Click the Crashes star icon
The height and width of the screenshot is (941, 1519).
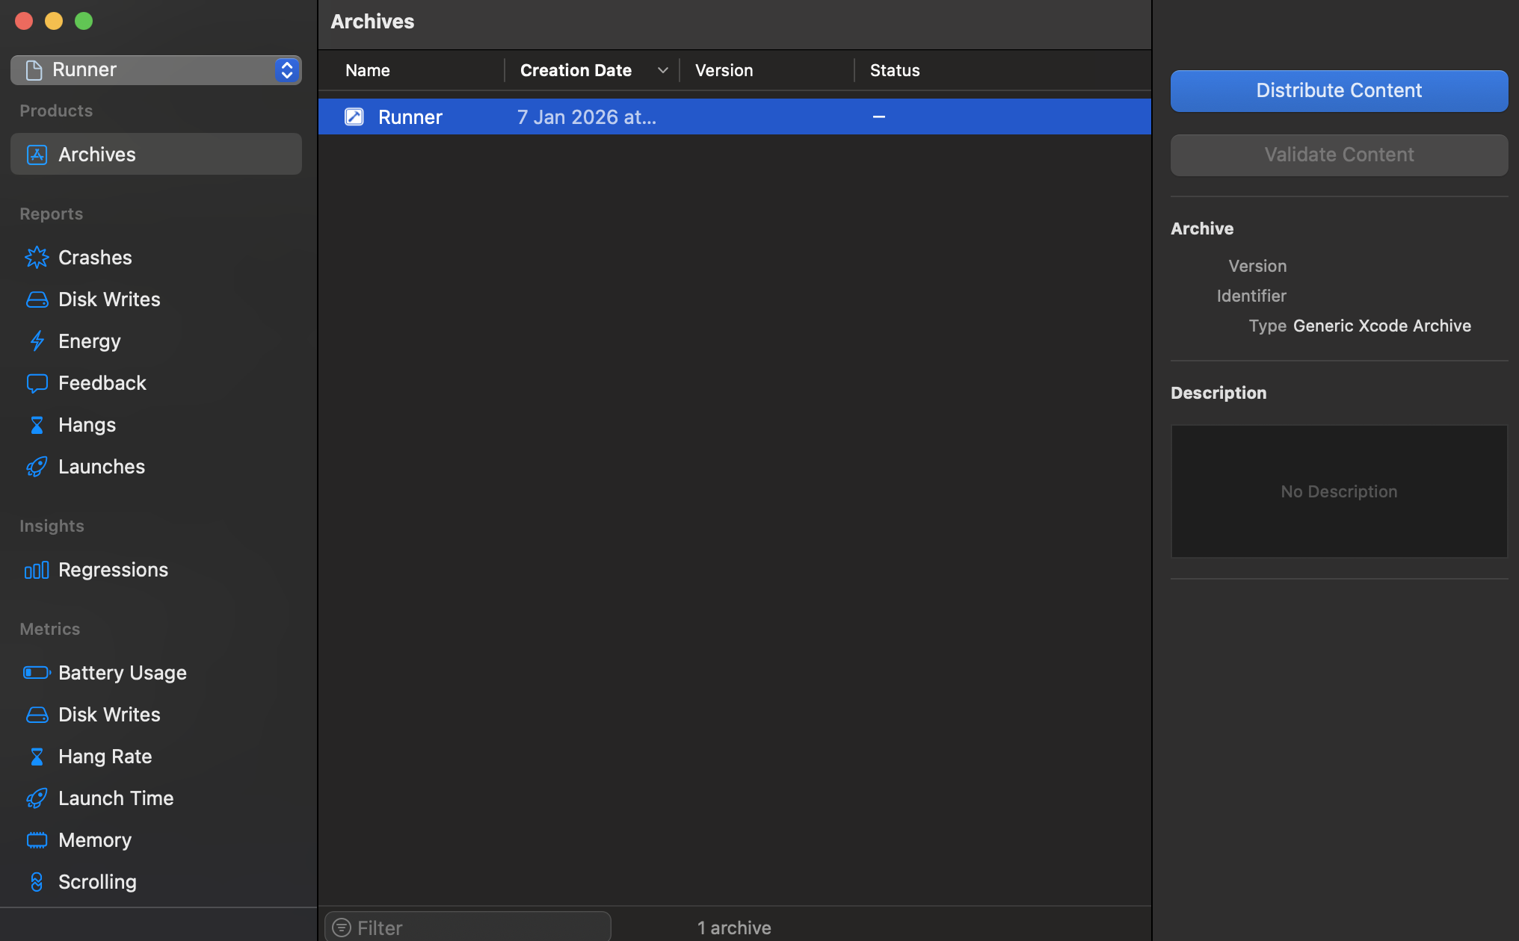click(37, 258)
